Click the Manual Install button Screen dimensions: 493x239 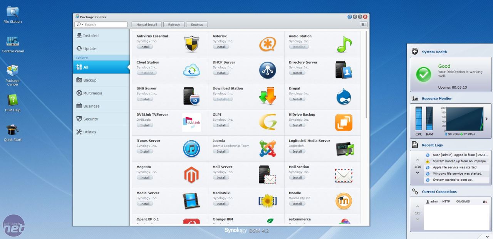click(147, 24)
